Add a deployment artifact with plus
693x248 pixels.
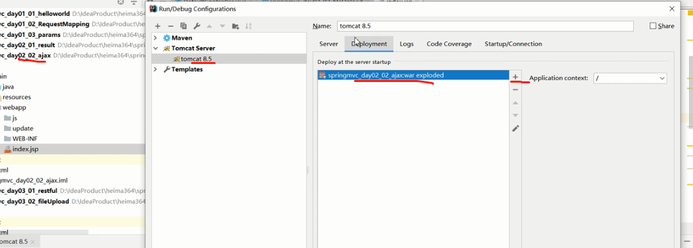pos(515,77)
